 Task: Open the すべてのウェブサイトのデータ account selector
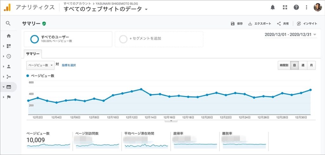(105, 9)
